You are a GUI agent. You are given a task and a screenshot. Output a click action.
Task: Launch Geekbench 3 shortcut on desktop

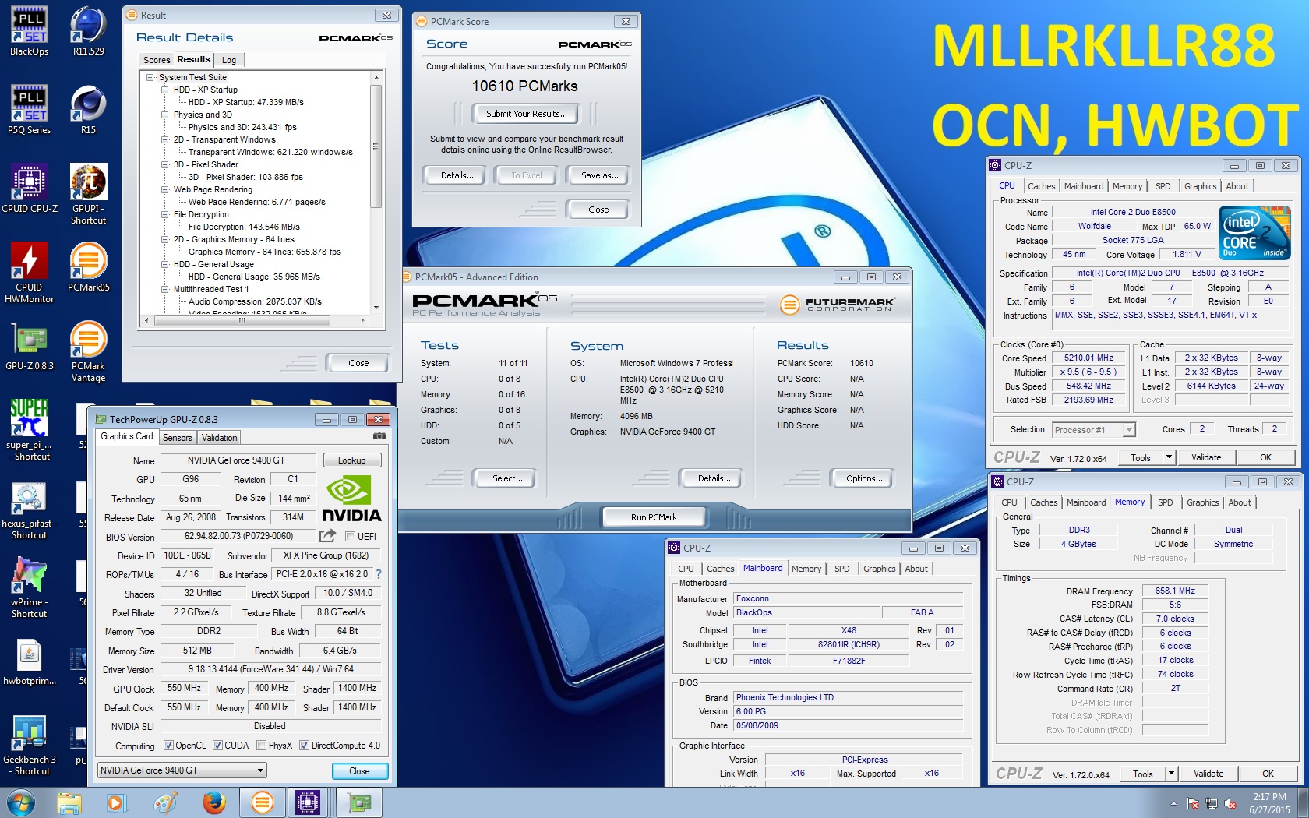click(30, 746)
